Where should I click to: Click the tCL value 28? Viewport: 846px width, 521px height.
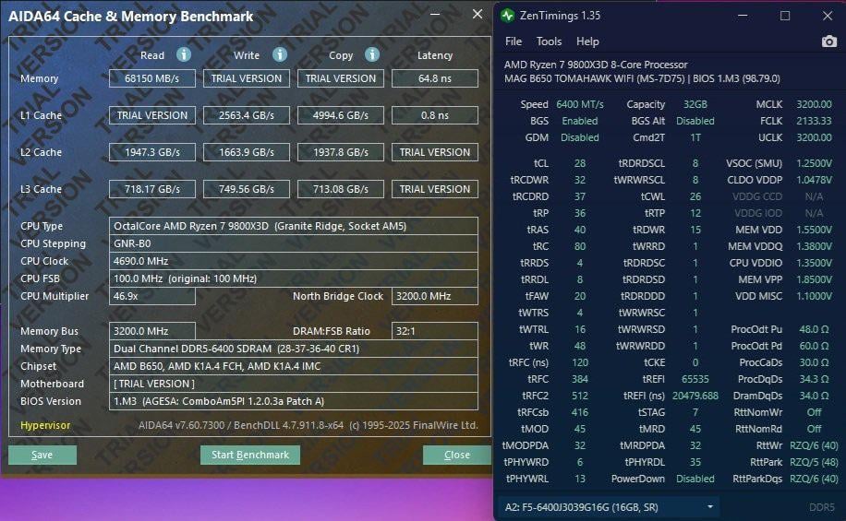pos(580,163)
